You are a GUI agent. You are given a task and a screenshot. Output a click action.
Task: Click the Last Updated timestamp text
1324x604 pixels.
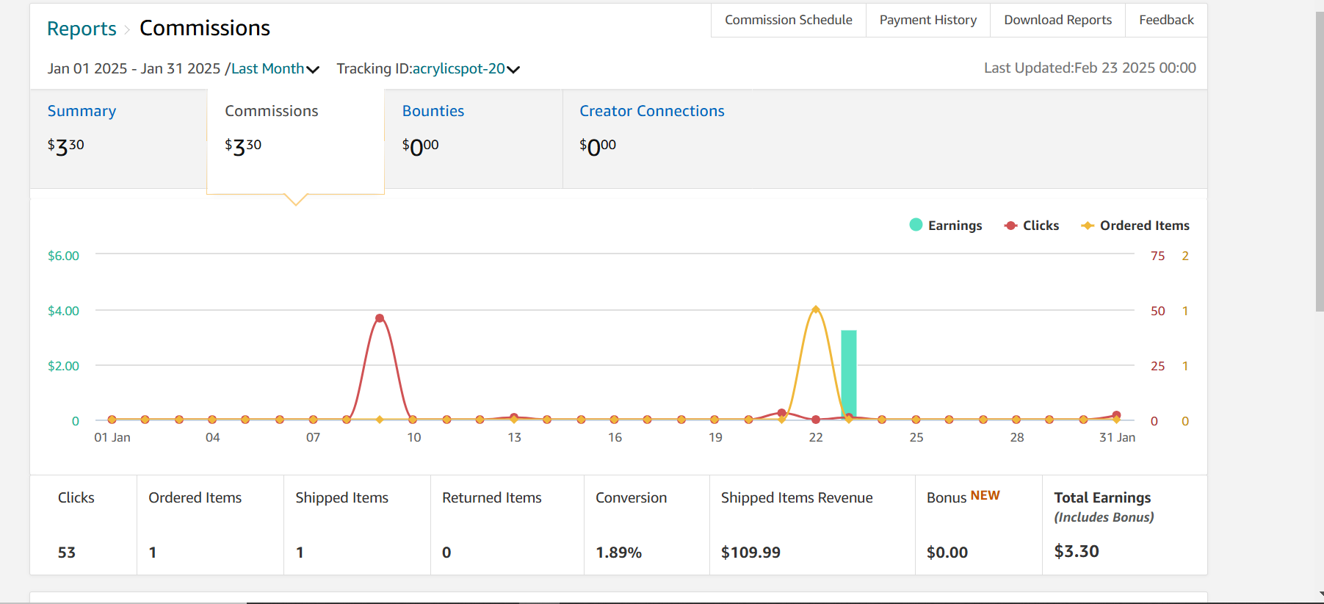pyautogui.click(x=1090, y=68)
